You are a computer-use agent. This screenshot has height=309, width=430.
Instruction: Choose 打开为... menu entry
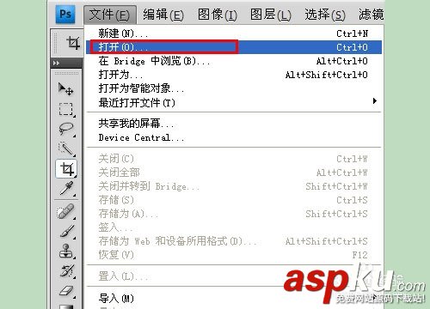coord(234,75)
